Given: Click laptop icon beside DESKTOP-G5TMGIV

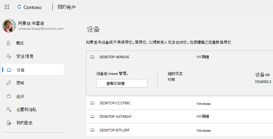Looking at the screenshot, I should coord(92,116).
